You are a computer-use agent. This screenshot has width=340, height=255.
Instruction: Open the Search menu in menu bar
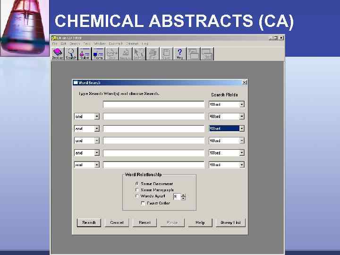tap(75, 43)
